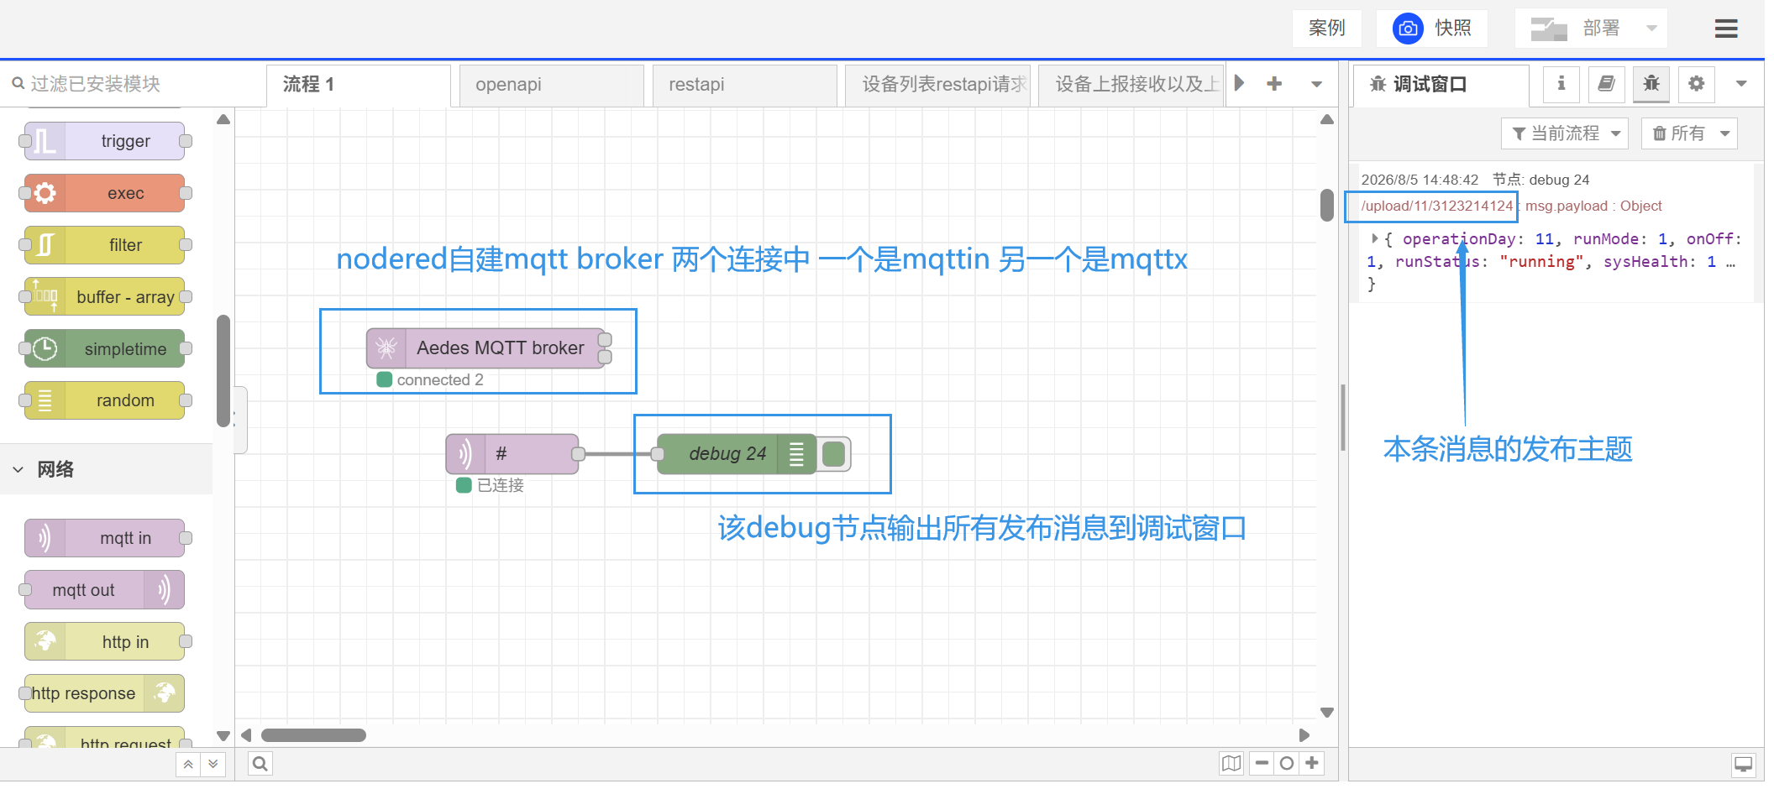Viewport: 1774px width, 789px height.
Task: Click the camera snapshot icon
Action: pyautogui.click(x=1408, y=29)
